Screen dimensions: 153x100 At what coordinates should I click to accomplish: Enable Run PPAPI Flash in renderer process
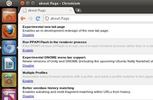(x=28, y=50)
